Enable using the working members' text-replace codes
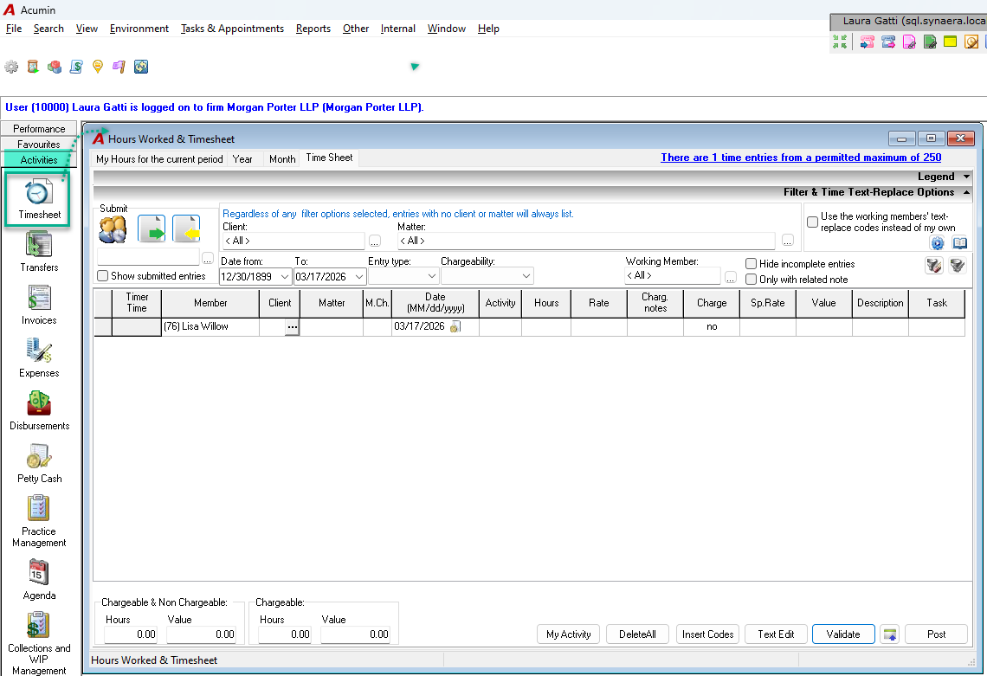The image size is (987, 676). 813,222
